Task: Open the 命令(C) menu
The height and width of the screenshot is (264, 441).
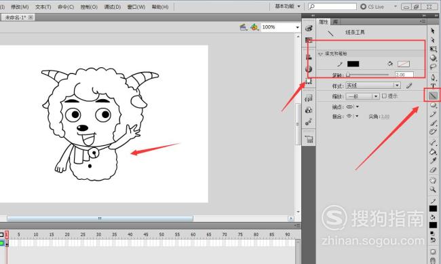Action: coord(66,7)
